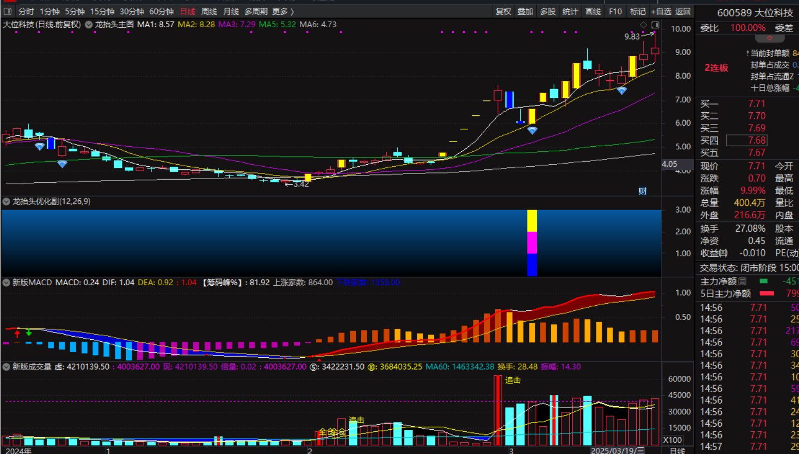
Task: Toggle the right panel layout icon
Action: point(655,25)
